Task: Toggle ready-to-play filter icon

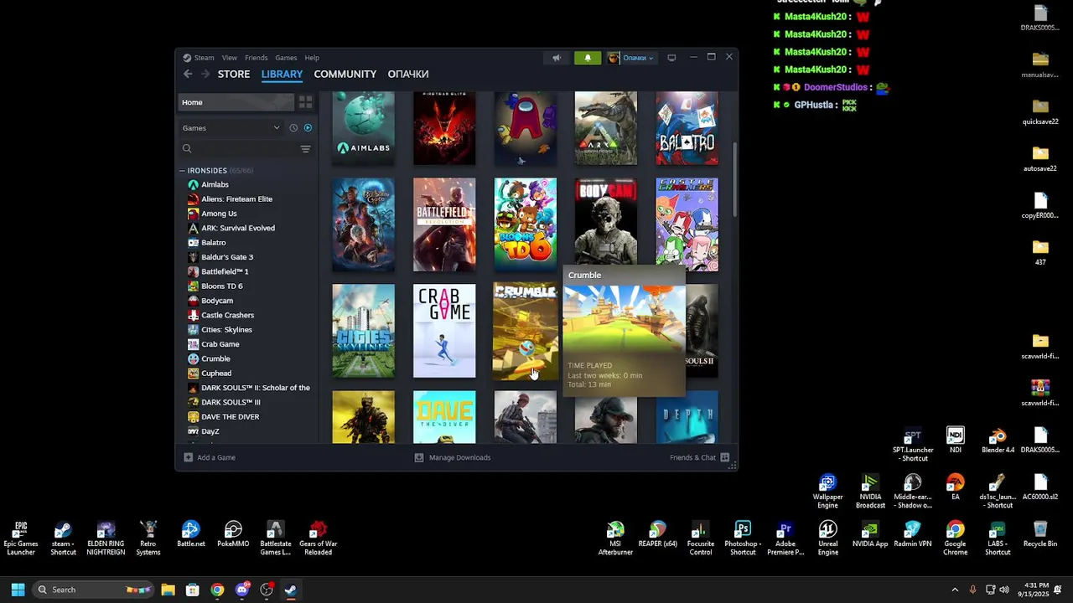Action: (x=308, y=128)
